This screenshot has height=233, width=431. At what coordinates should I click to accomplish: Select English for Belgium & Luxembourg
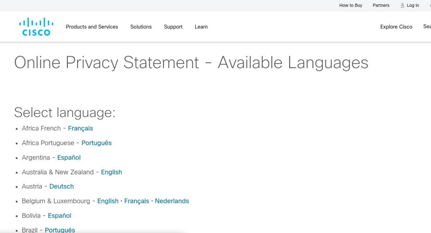108,201
